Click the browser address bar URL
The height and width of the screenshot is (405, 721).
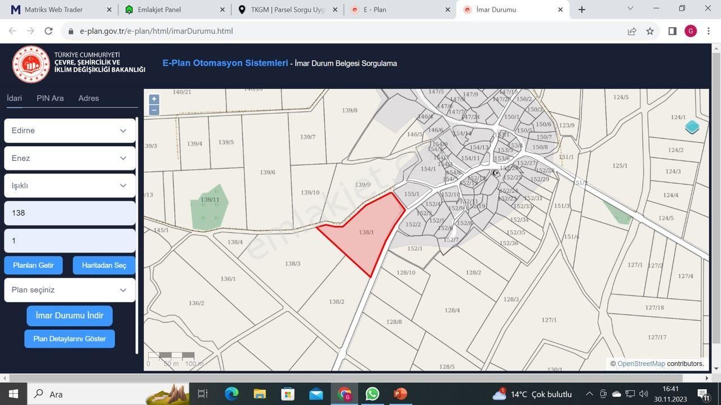(x=157, y=31)
